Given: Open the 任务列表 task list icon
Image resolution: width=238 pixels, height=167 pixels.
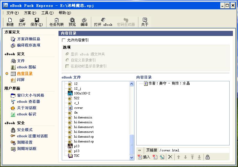Looking at the screenshot, I should click(x=57, y=22).
